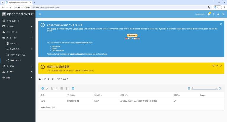Copy the absolute path with clipboard icon
Viewport: 227px width, 122px height.
click(156, 101)
